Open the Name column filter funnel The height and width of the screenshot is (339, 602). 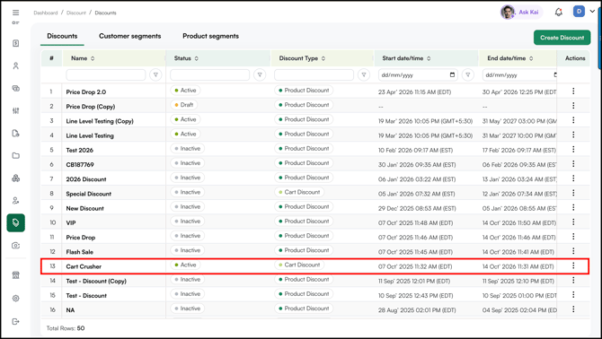155,74
